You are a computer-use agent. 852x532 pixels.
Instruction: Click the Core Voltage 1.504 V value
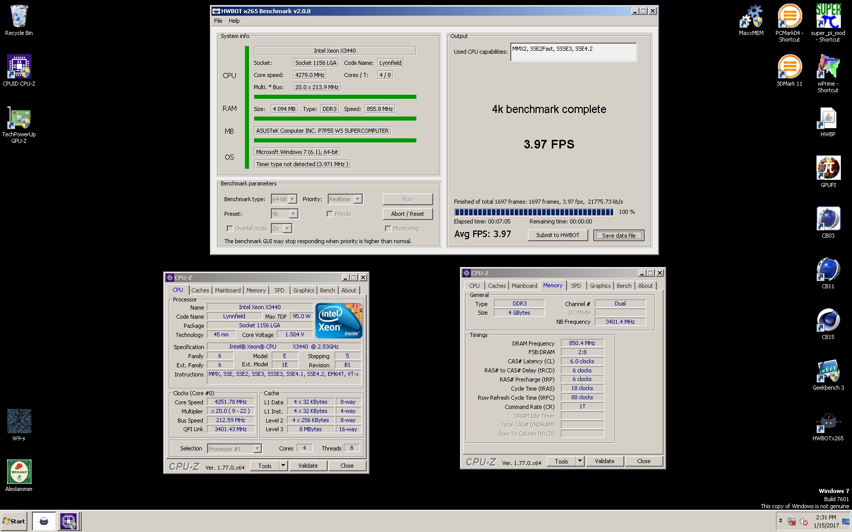coord(295,334)
